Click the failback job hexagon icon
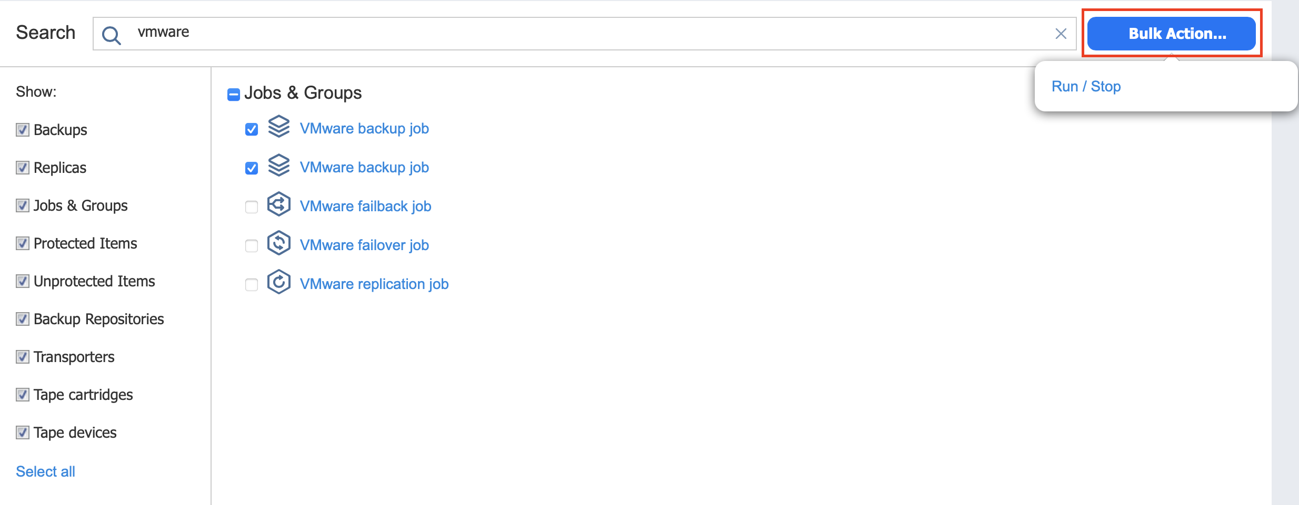Image resolution: width=1299 pixels, height=505 pixels. pyautogui.click(x=279, y=204)
